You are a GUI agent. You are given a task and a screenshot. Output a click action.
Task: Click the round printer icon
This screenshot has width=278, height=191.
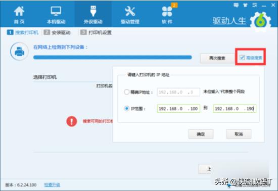(x=19, y=52)
